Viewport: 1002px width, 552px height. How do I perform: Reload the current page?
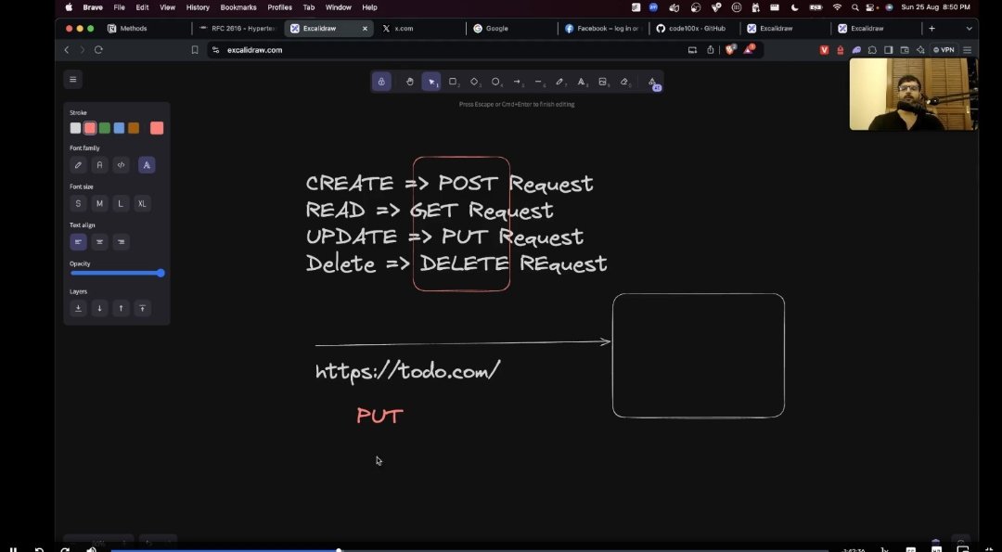[98, 50]
